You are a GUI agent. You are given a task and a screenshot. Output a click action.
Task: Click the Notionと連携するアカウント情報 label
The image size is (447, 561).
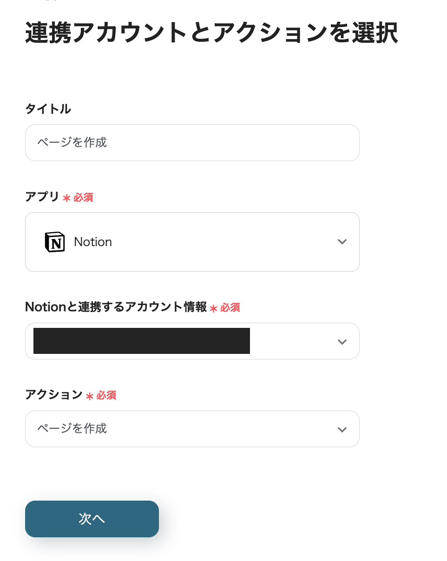click(116, 307)
